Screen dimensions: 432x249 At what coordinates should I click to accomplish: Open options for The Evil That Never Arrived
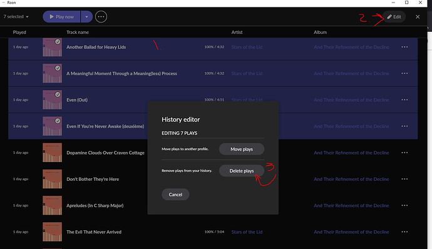point(404,232)
